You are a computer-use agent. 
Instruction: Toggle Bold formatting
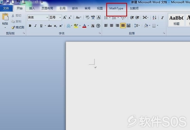pyautogui.click(x=30, y=26)
